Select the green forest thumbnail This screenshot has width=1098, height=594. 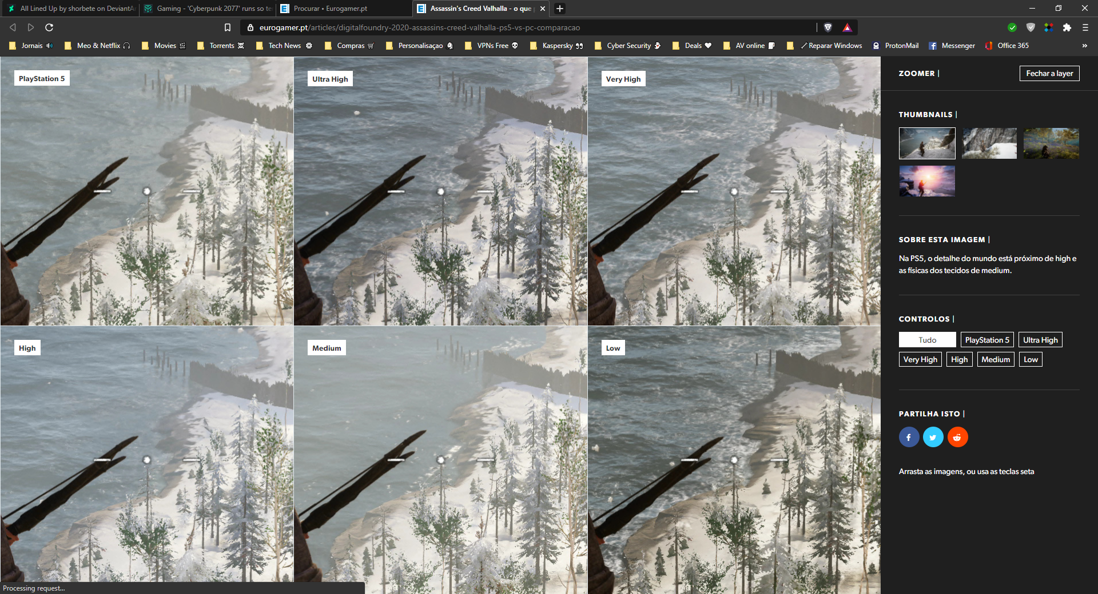pos(1051,143)
